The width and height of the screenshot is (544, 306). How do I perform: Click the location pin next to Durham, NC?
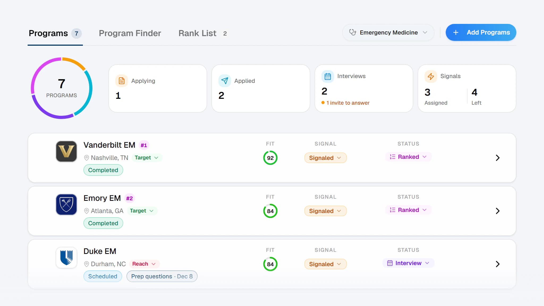click(x=86, y=264)
